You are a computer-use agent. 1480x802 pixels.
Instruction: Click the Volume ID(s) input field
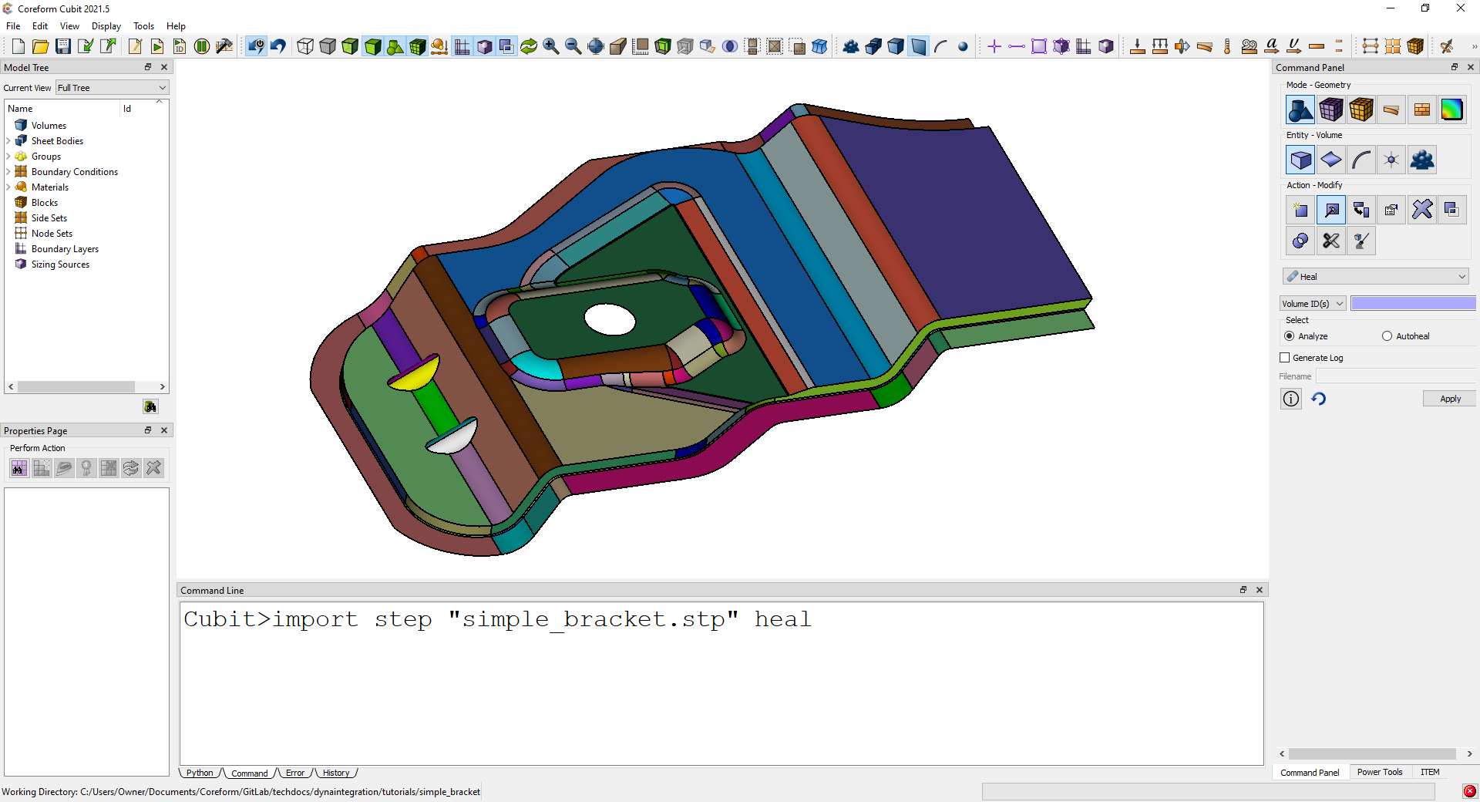(1412, 304)
